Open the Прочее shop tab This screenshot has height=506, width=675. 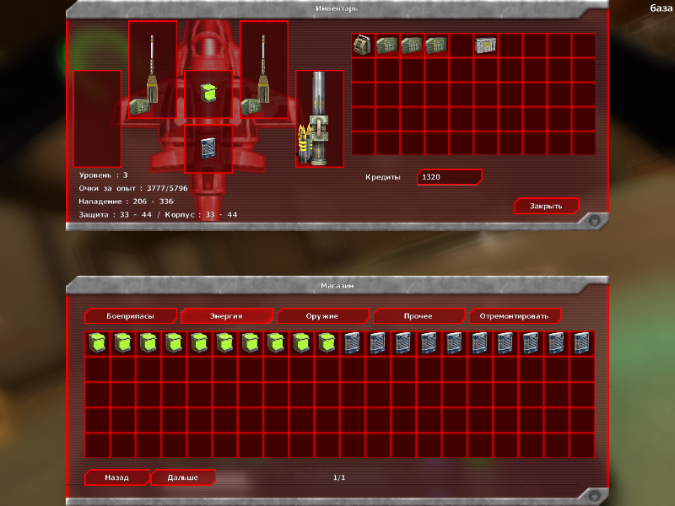click(x=418, y=315)
